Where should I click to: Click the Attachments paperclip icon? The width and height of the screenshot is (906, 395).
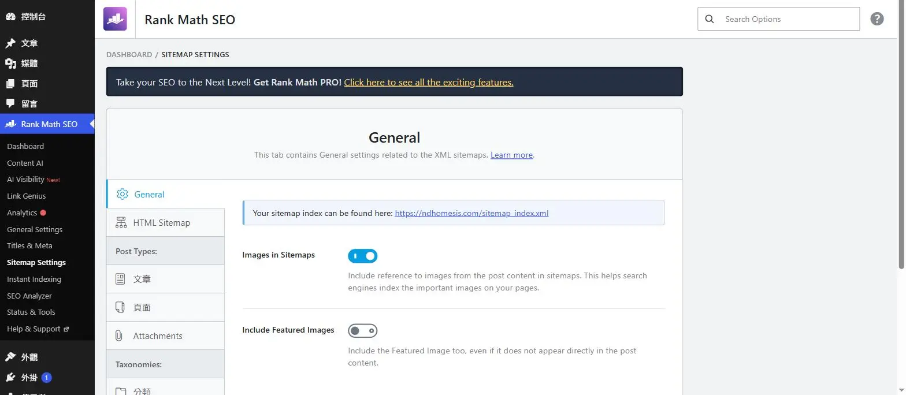tap(119, 336)
